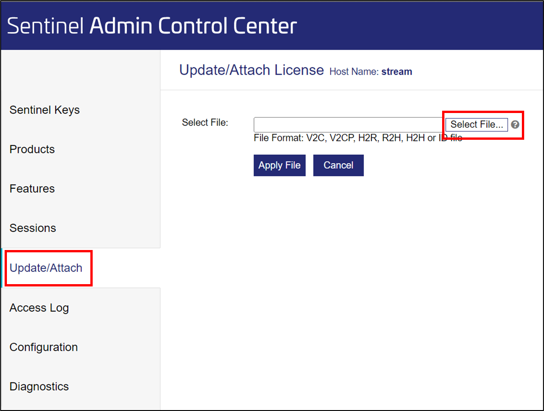Click the Select File... button
544x411 pixels.
tap(476, 124)
